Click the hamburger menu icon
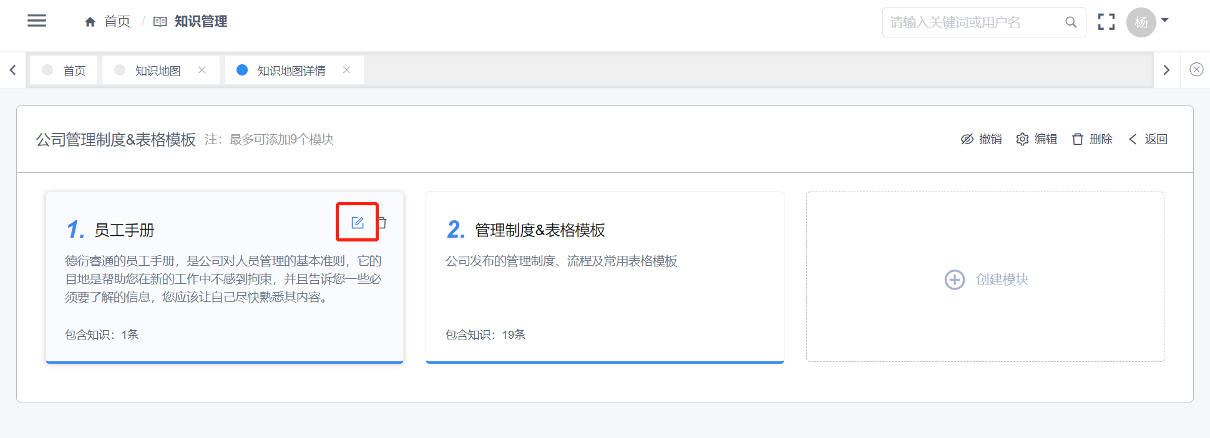Screen dimensions: 1210x438 tap(37, 21)
